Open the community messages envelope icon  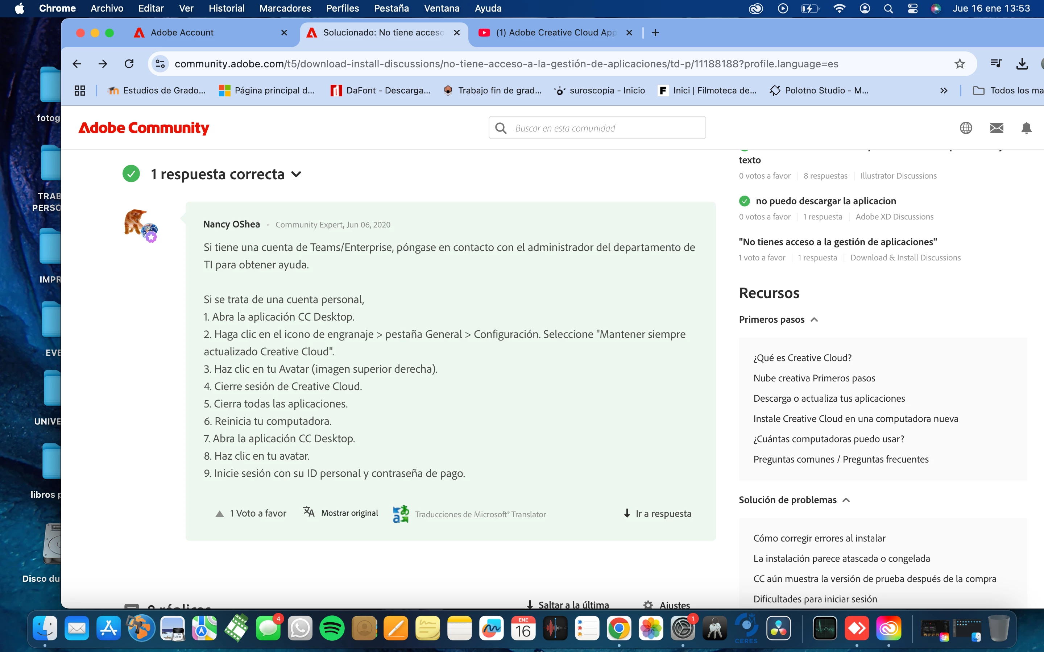click(997, 128)
